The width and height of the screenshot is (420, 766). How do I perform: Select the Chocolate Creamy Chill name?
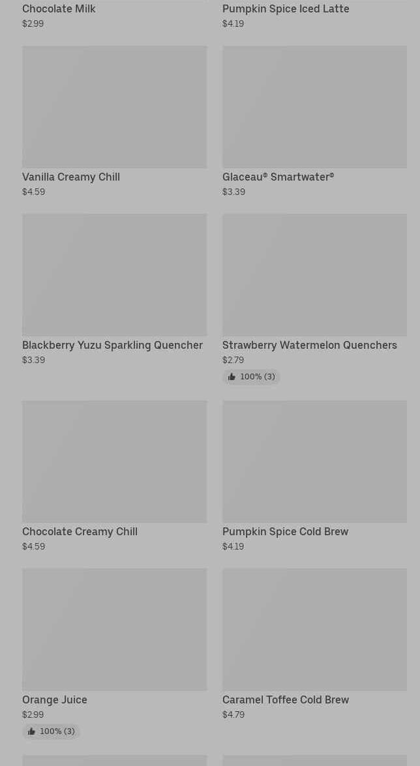(x=80, y=531)
